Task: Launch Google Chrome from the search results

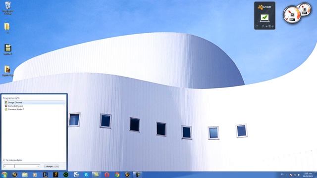Action: pos(35,102)
